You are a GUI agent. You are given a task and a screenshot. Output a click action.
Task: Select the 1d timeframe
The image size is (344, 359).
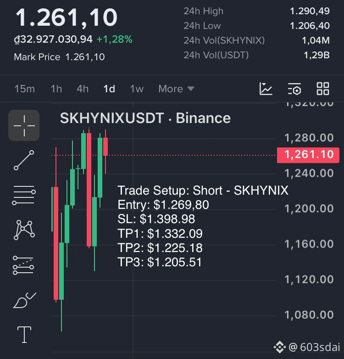(109, 89)
